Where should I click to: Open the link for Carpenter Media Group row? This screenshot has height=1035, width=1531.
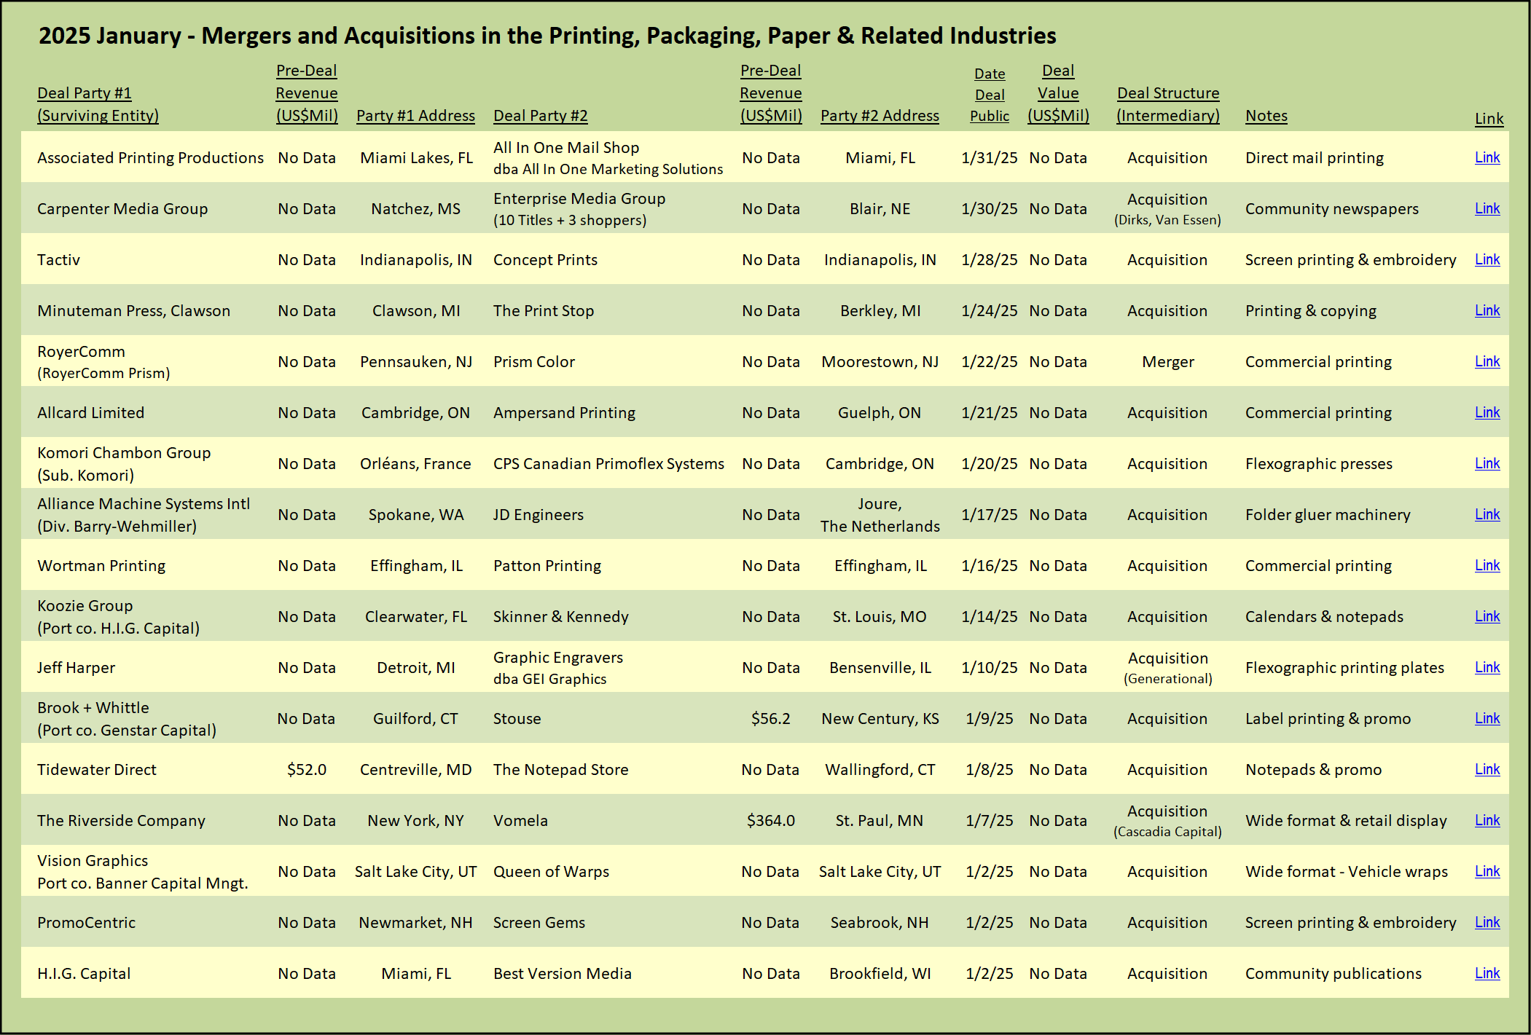pyautogui.click(x=1487, y=208)
